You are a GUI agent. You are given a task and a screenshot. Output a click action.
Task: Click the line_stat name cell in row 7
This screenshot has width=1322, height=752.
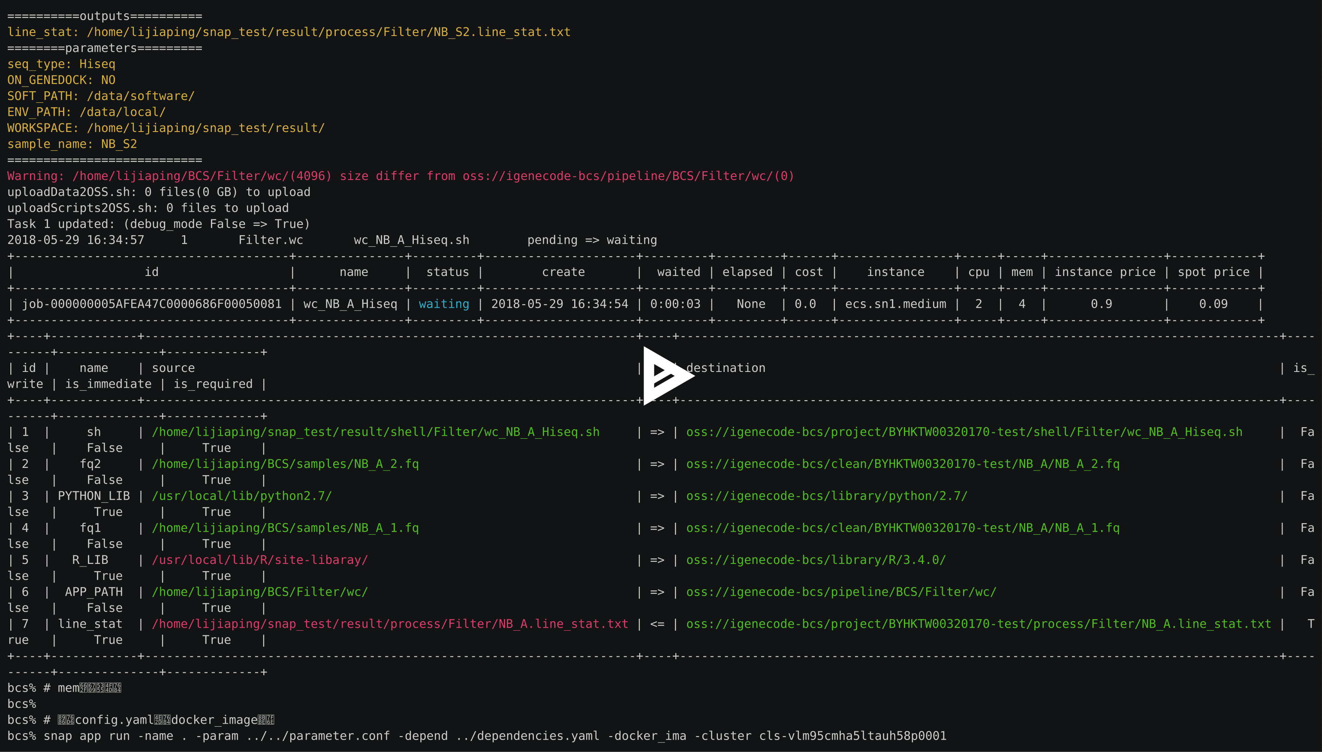90,624
